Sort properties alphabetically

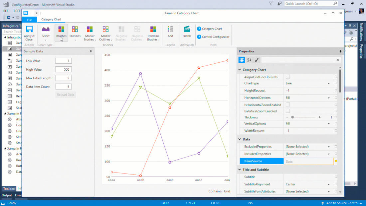[x=249, y=60]
